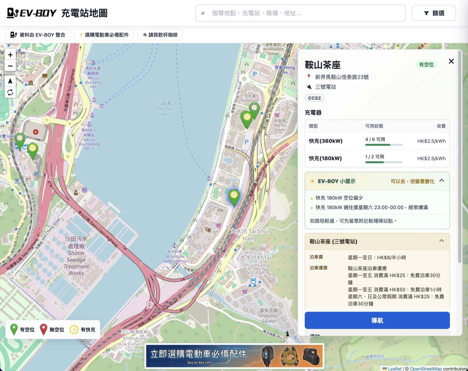
Task: Click the blue 導航 navigation button
Action: 377,320
